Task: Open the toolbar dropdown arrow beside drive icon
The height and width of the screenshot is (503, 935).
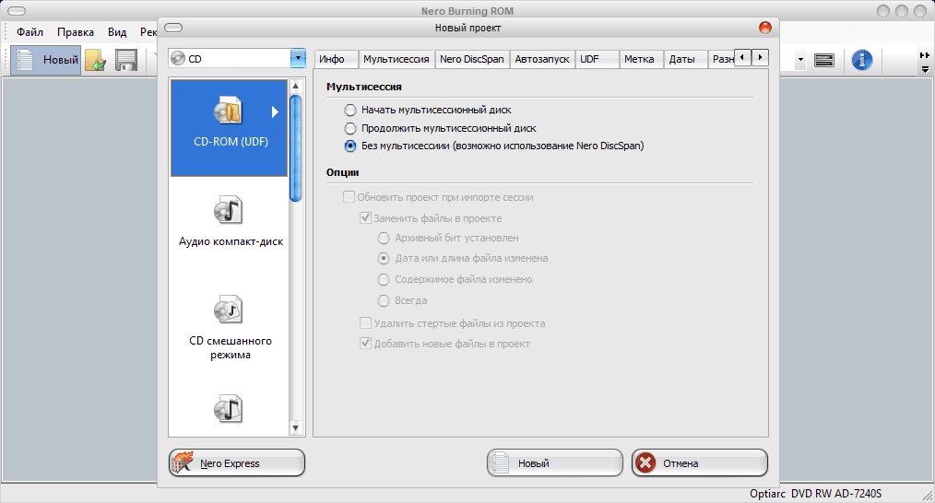Action: 800,60
